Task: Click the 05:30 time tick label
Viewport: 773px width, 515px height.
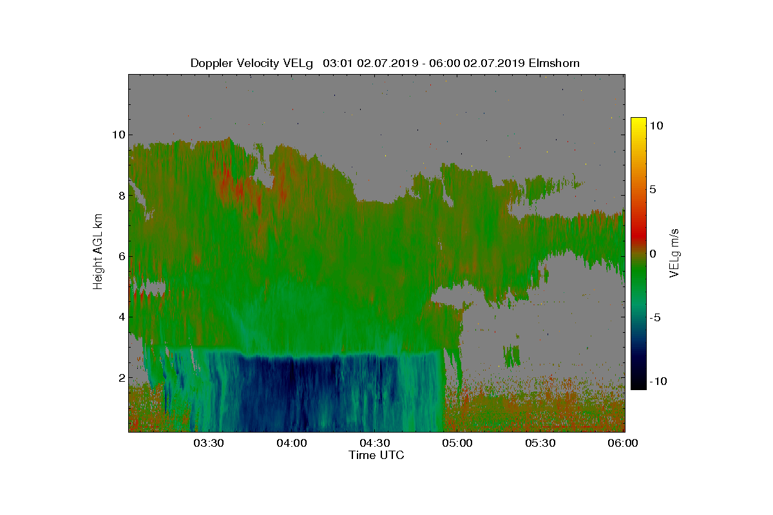Action: [541, 444]
